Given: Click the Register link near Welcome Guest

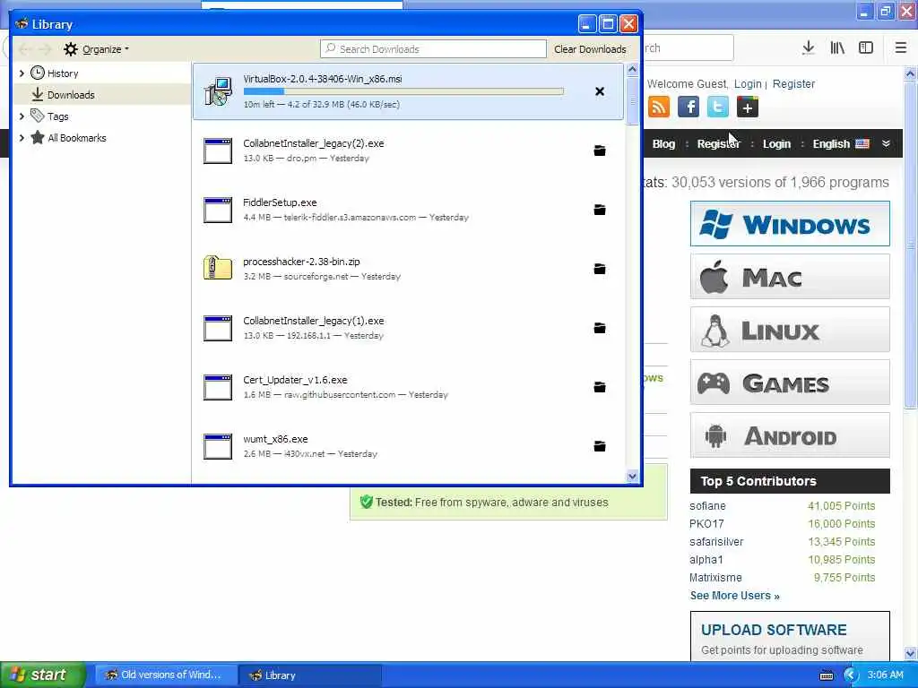Looking at the screenshot, I should click(793, 83).
